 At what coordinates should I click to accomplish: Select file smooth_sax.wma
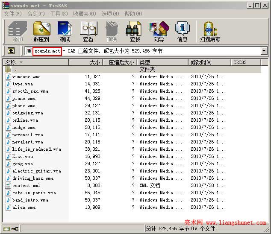click(x=30, y=91)
